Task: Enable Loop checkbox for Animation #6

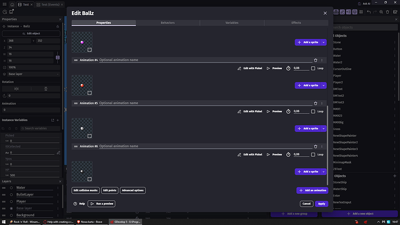Action: click(313, 155)
